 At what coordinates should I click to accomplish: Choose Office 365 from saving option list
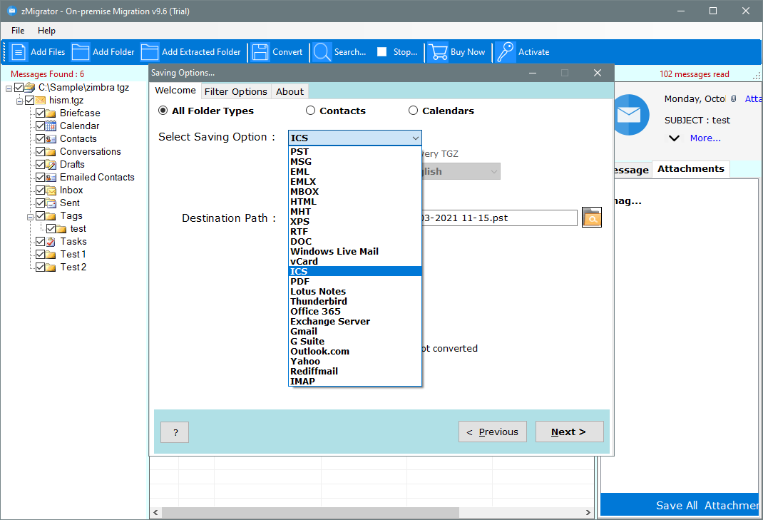click(x=354, y=311)
